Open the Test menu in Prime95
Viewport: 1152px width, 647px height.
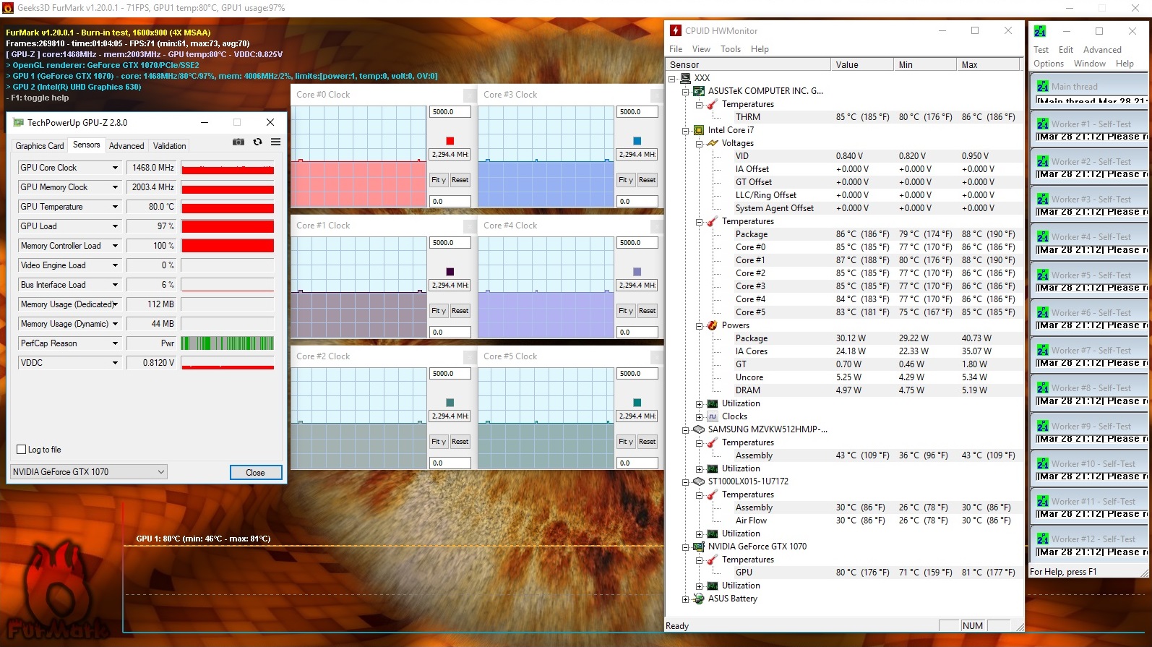click(x=1041, y=50)
